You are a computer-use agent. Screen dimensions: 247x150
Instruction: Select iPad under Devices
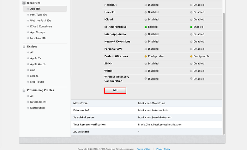[x=32, y=70]
